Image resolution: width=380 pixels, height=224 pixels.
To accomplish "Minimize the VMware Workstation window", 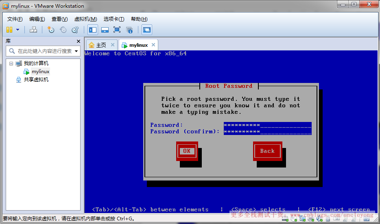I will (x=343, y=4).
